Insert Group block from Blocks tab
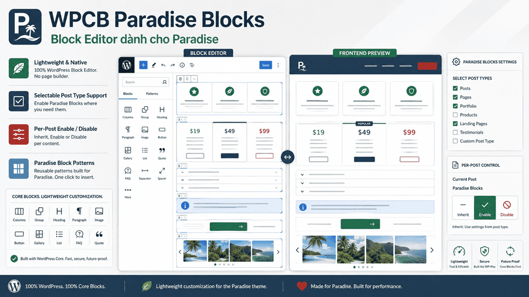The height and width of the screenshot is (297, 529). (x=145, y=112)
